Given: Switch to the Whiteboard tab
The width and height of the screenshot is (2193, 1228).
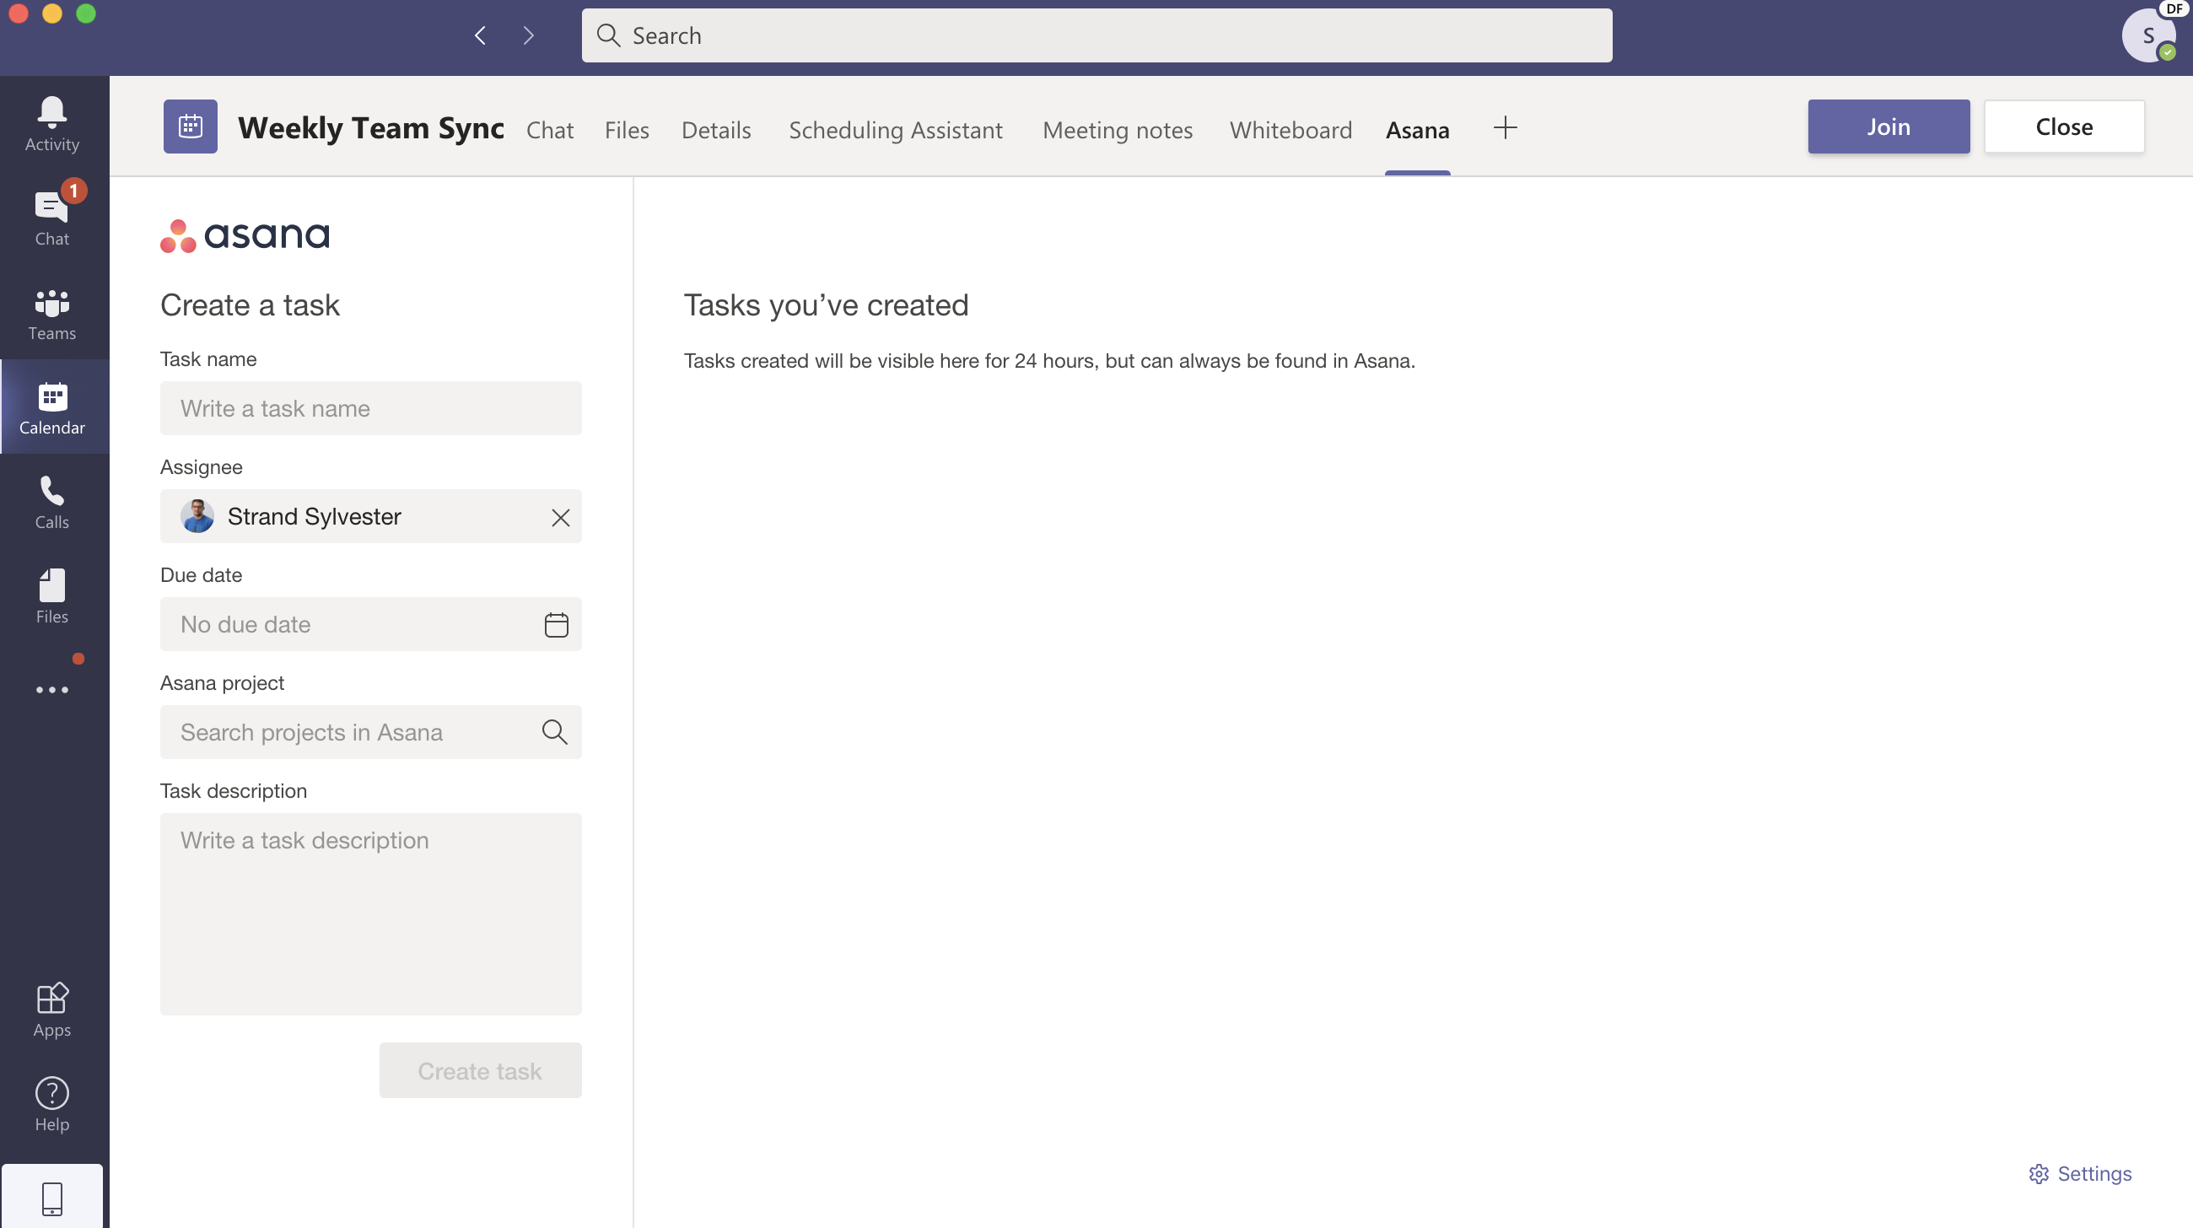Looking at the screenshot, I should click(1290, 128).
